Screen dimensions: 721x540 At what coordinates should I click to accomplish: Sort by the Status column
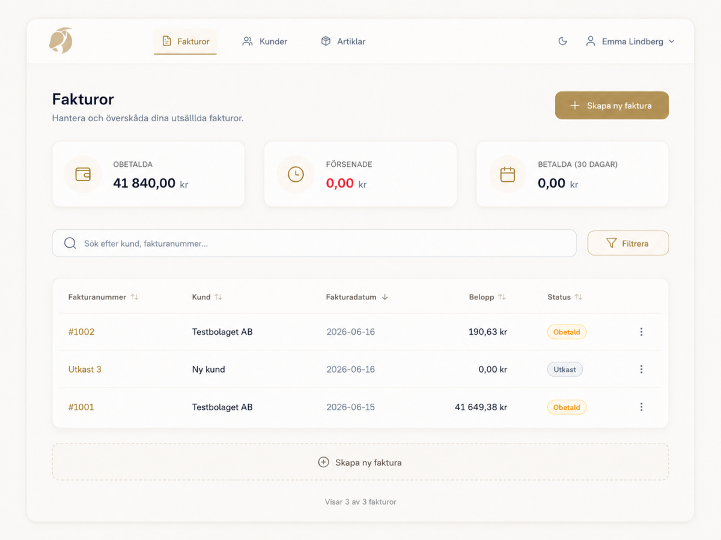pos(565,297)
